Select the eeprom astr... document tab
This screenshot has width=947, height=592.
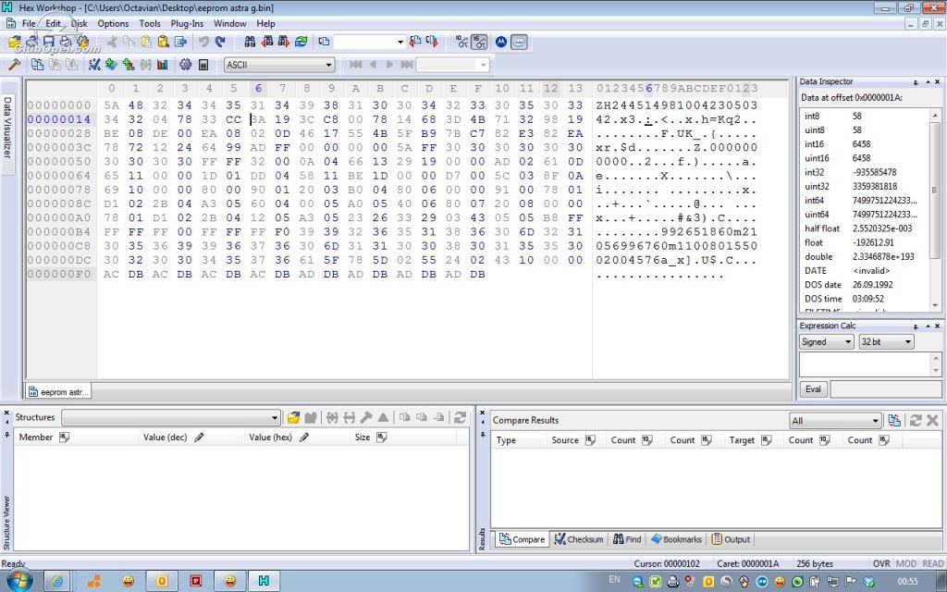click(x=58, y=391)
